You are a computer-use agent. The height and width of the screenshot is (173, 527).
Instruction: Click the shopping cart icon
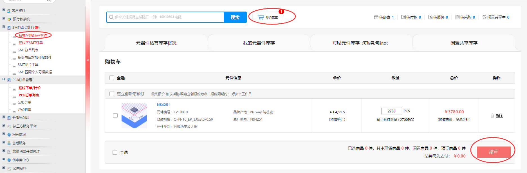tap(261, 17)
